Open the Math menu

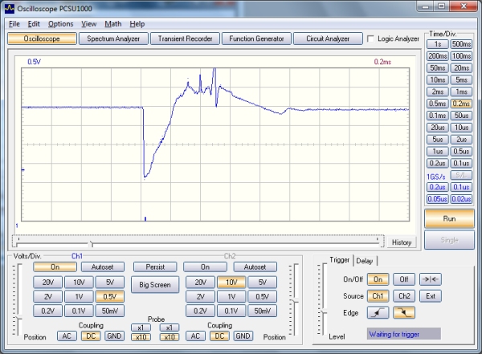point(113,24)
